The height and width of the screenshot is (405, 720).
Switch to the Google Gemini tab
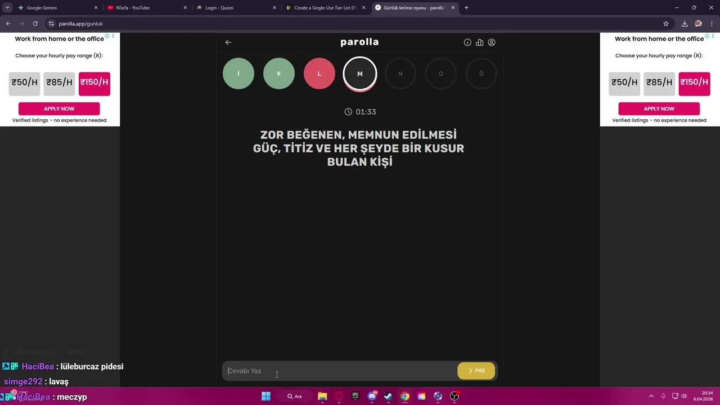coord(56,8)
